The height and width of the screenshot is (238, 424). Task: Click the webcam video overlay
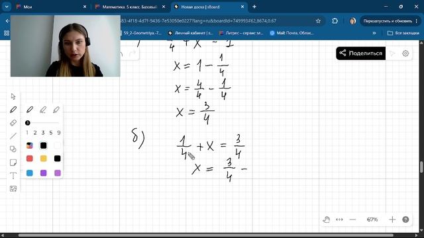click(65, 46)
